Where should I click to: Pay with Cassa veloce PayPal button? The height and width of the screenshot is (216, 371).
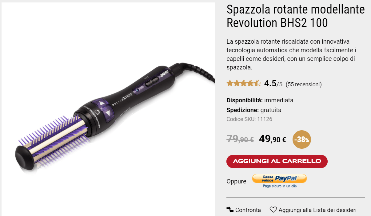point(279,179)
